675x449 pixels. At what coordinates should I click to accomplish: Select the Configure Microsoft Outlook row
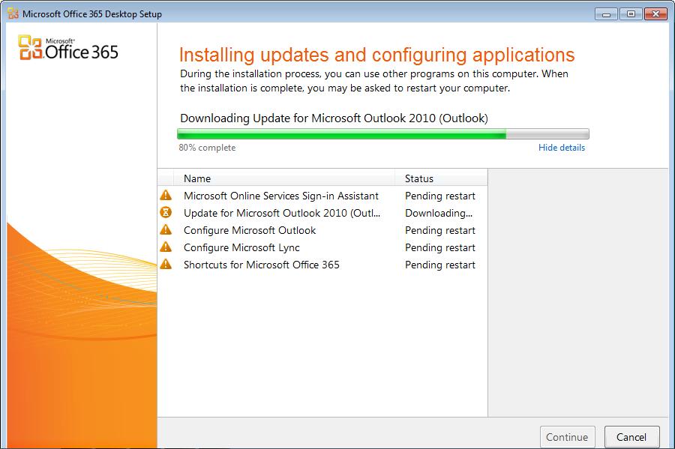coord(322,230)
